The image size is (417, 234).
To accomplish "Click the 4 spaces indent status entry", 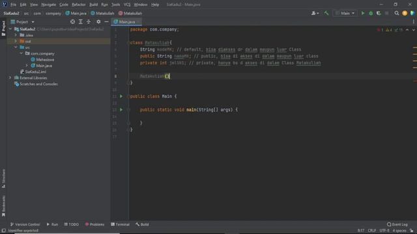I will [399, 231].
